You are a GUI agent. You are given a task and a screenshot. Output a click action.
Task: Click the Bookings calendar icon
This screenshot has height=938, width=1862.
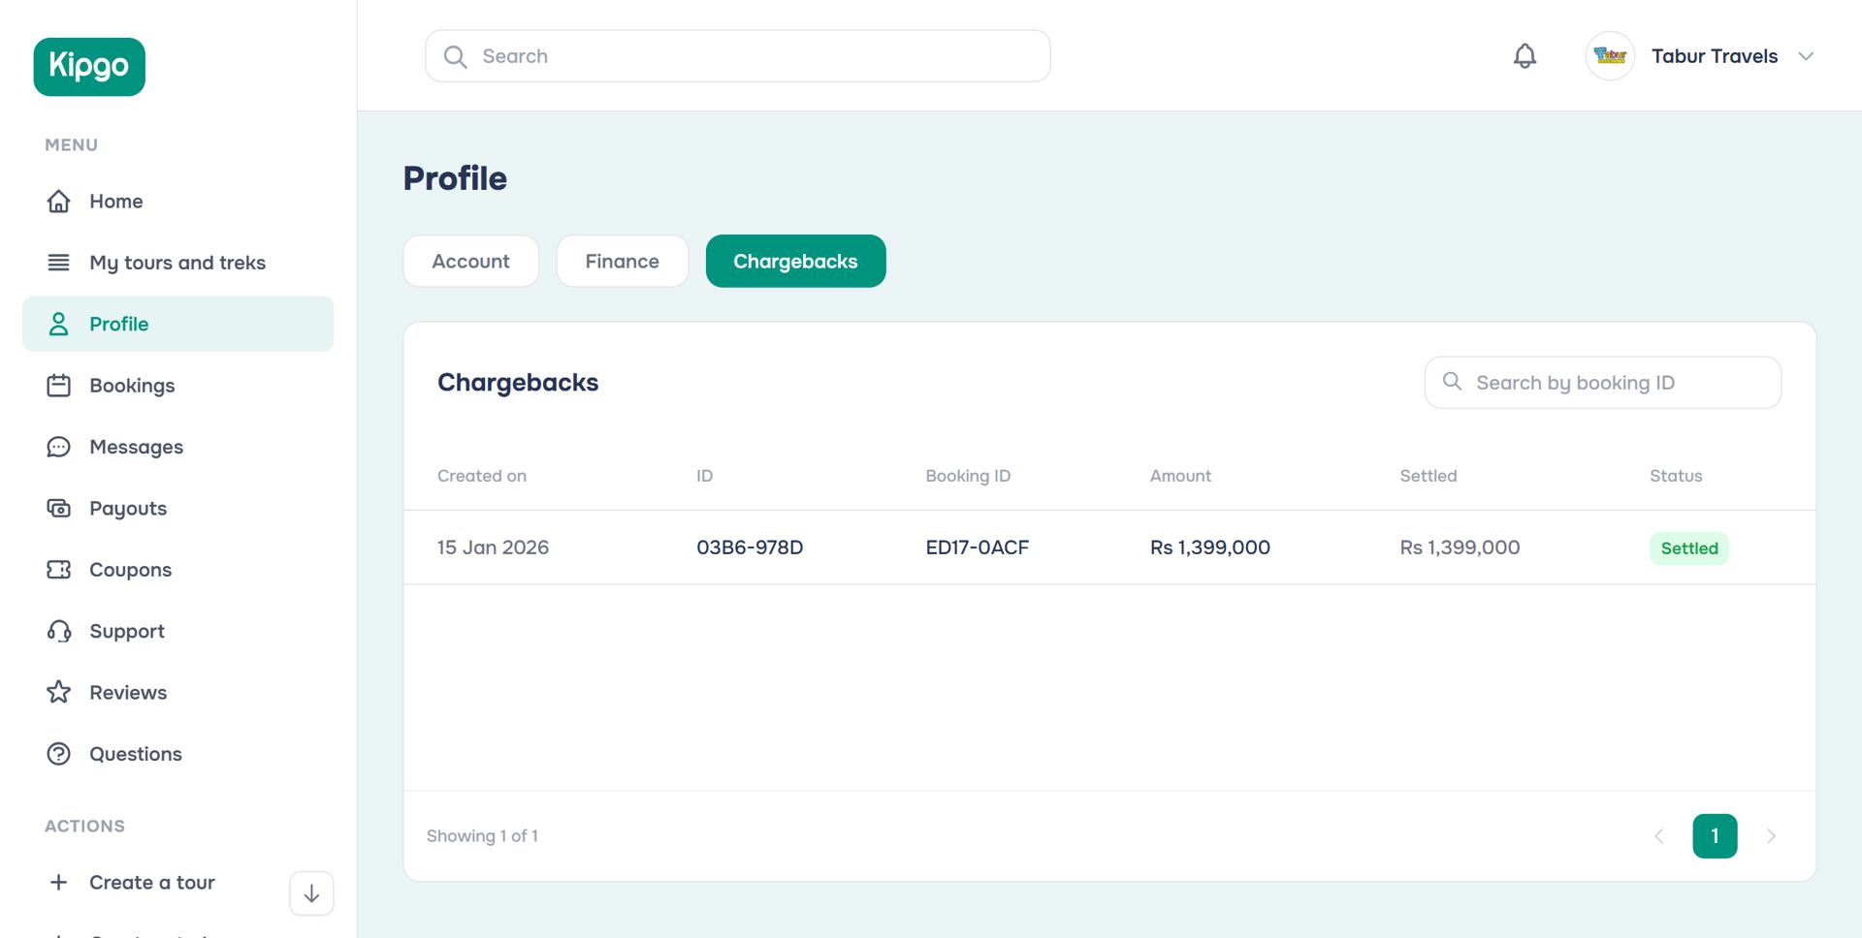click(59, 385)
